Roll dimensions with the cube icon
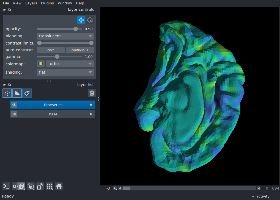Viewport: 280px width, 200px height. click(31, 187)
